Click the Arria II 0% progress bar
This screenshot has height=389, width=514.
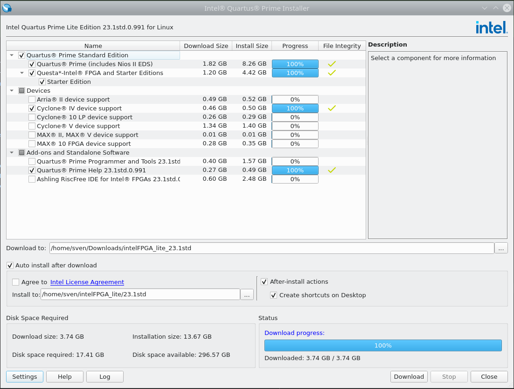coord(295,100)
